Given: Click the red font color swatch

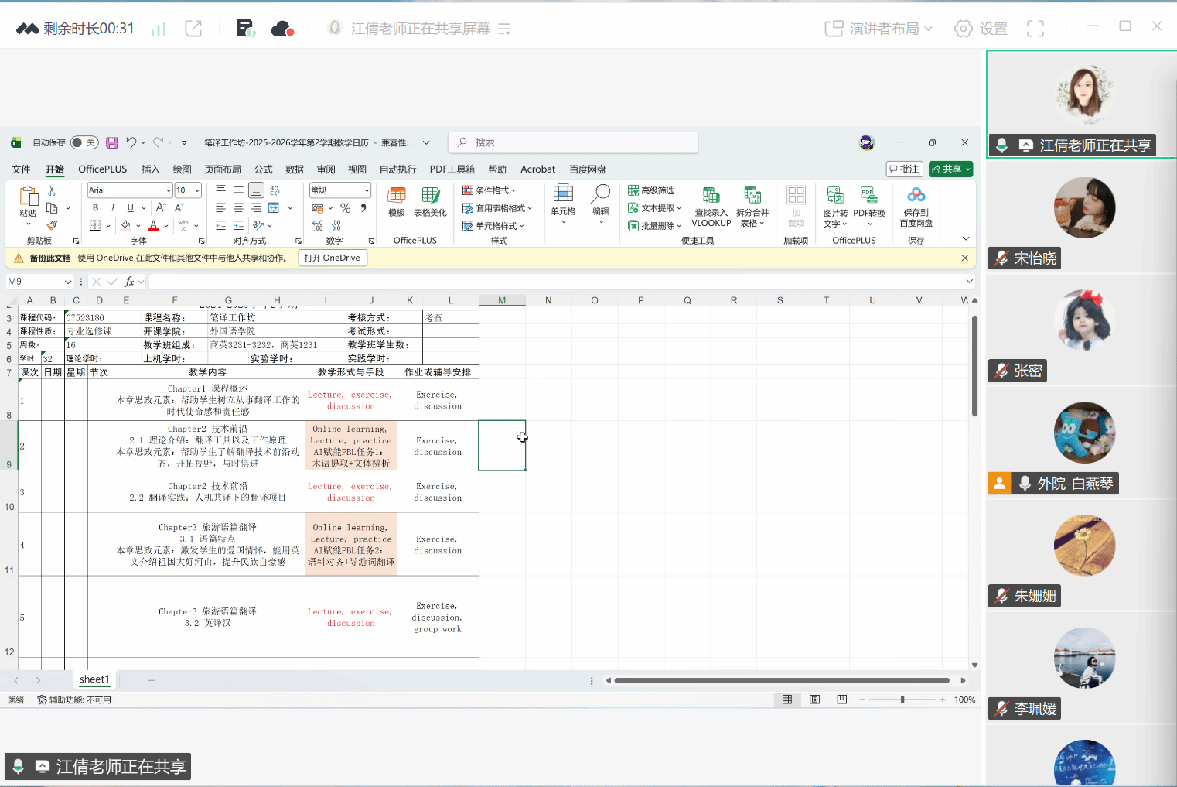Looking at the screenshot, I should pyautogui.click(x=153, y=226).
